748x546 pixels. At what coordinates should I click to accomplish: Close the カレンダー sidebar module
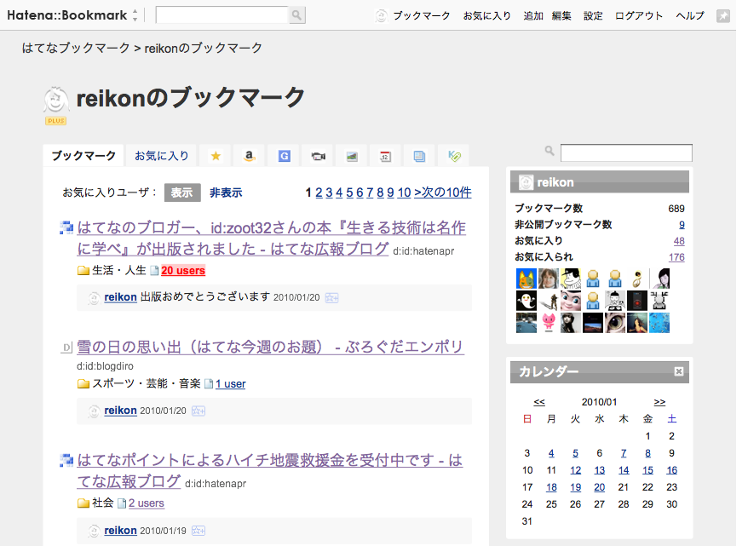tap(679, 371)
